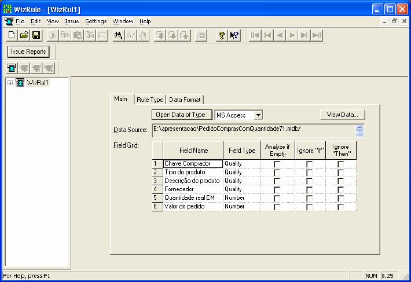Click the Find binoculars toolbar icon
Image resolution: width=411 pixels, height=282 pixels.
(118, 35)
